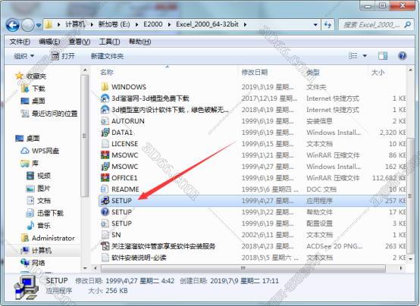Click the search box for Excel_2000 folder
The image size is (420, 306).
click(x=375, y=25)
